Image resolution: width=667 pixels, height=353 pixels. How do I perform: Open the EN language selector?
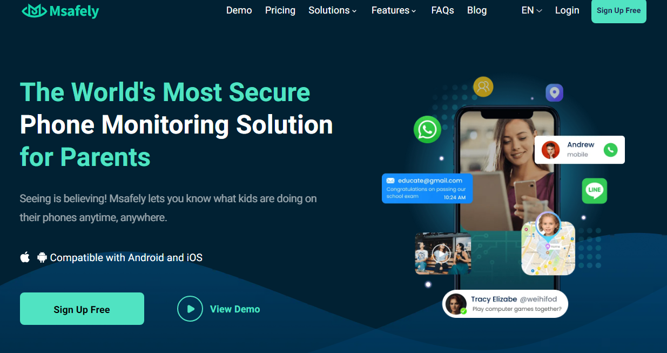point(531,10)
